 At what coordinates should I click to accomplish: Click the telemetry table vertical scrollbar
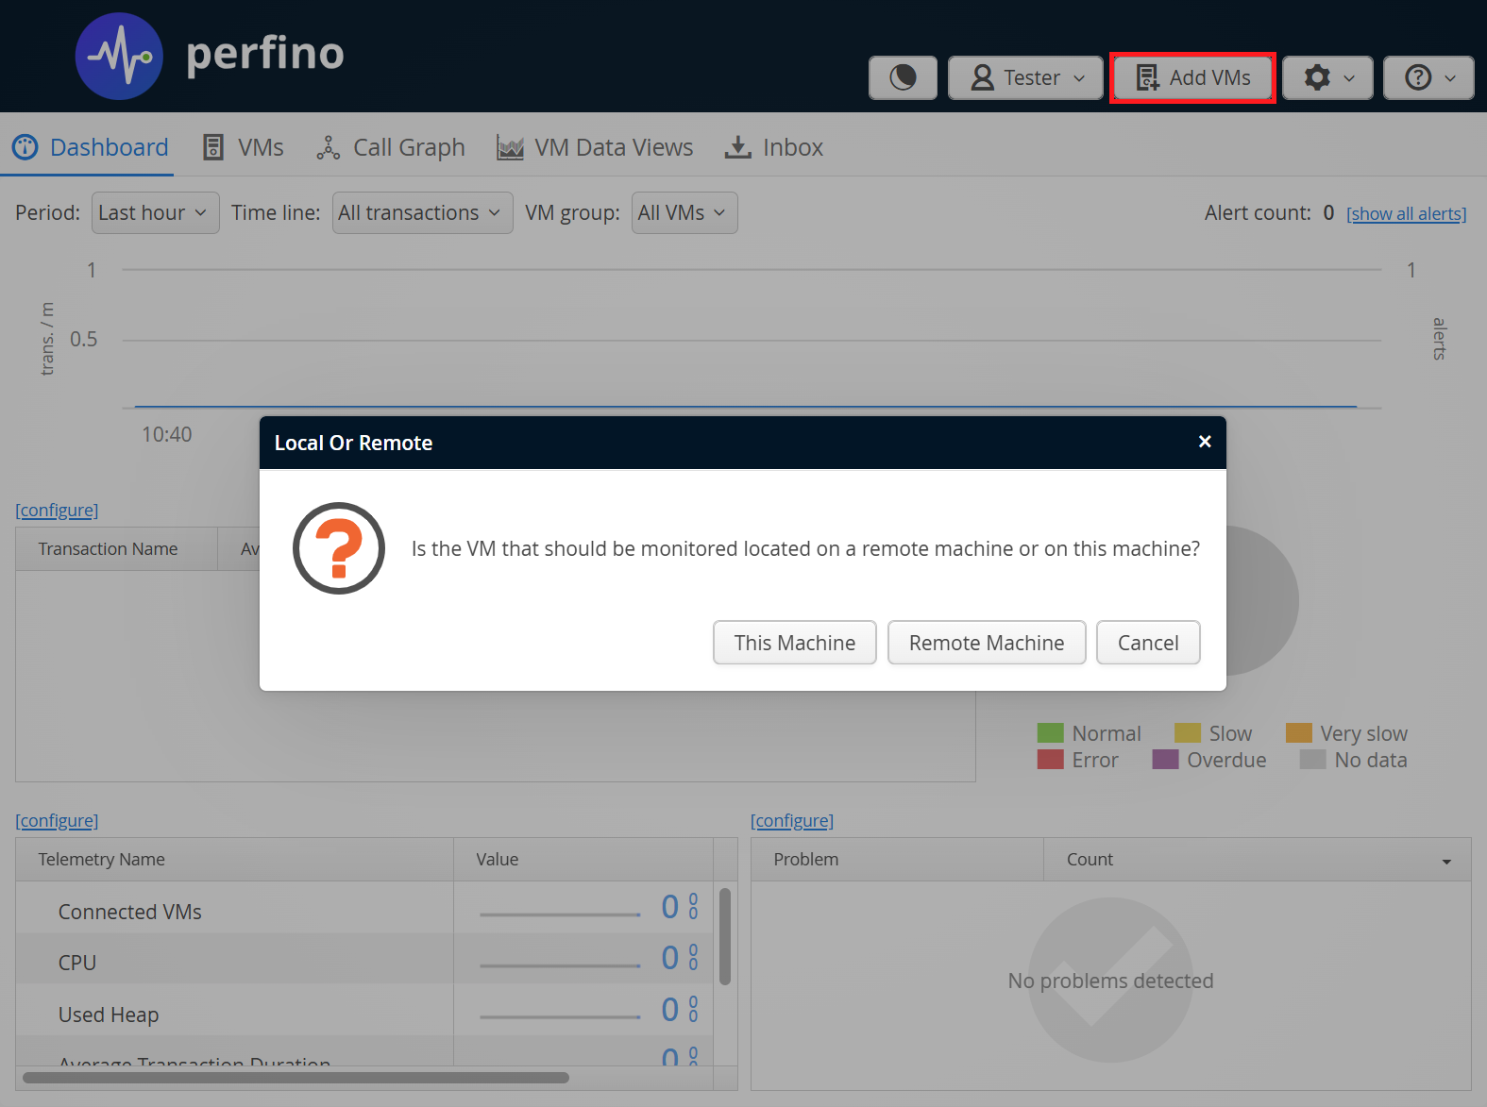(x=725, y=936)
